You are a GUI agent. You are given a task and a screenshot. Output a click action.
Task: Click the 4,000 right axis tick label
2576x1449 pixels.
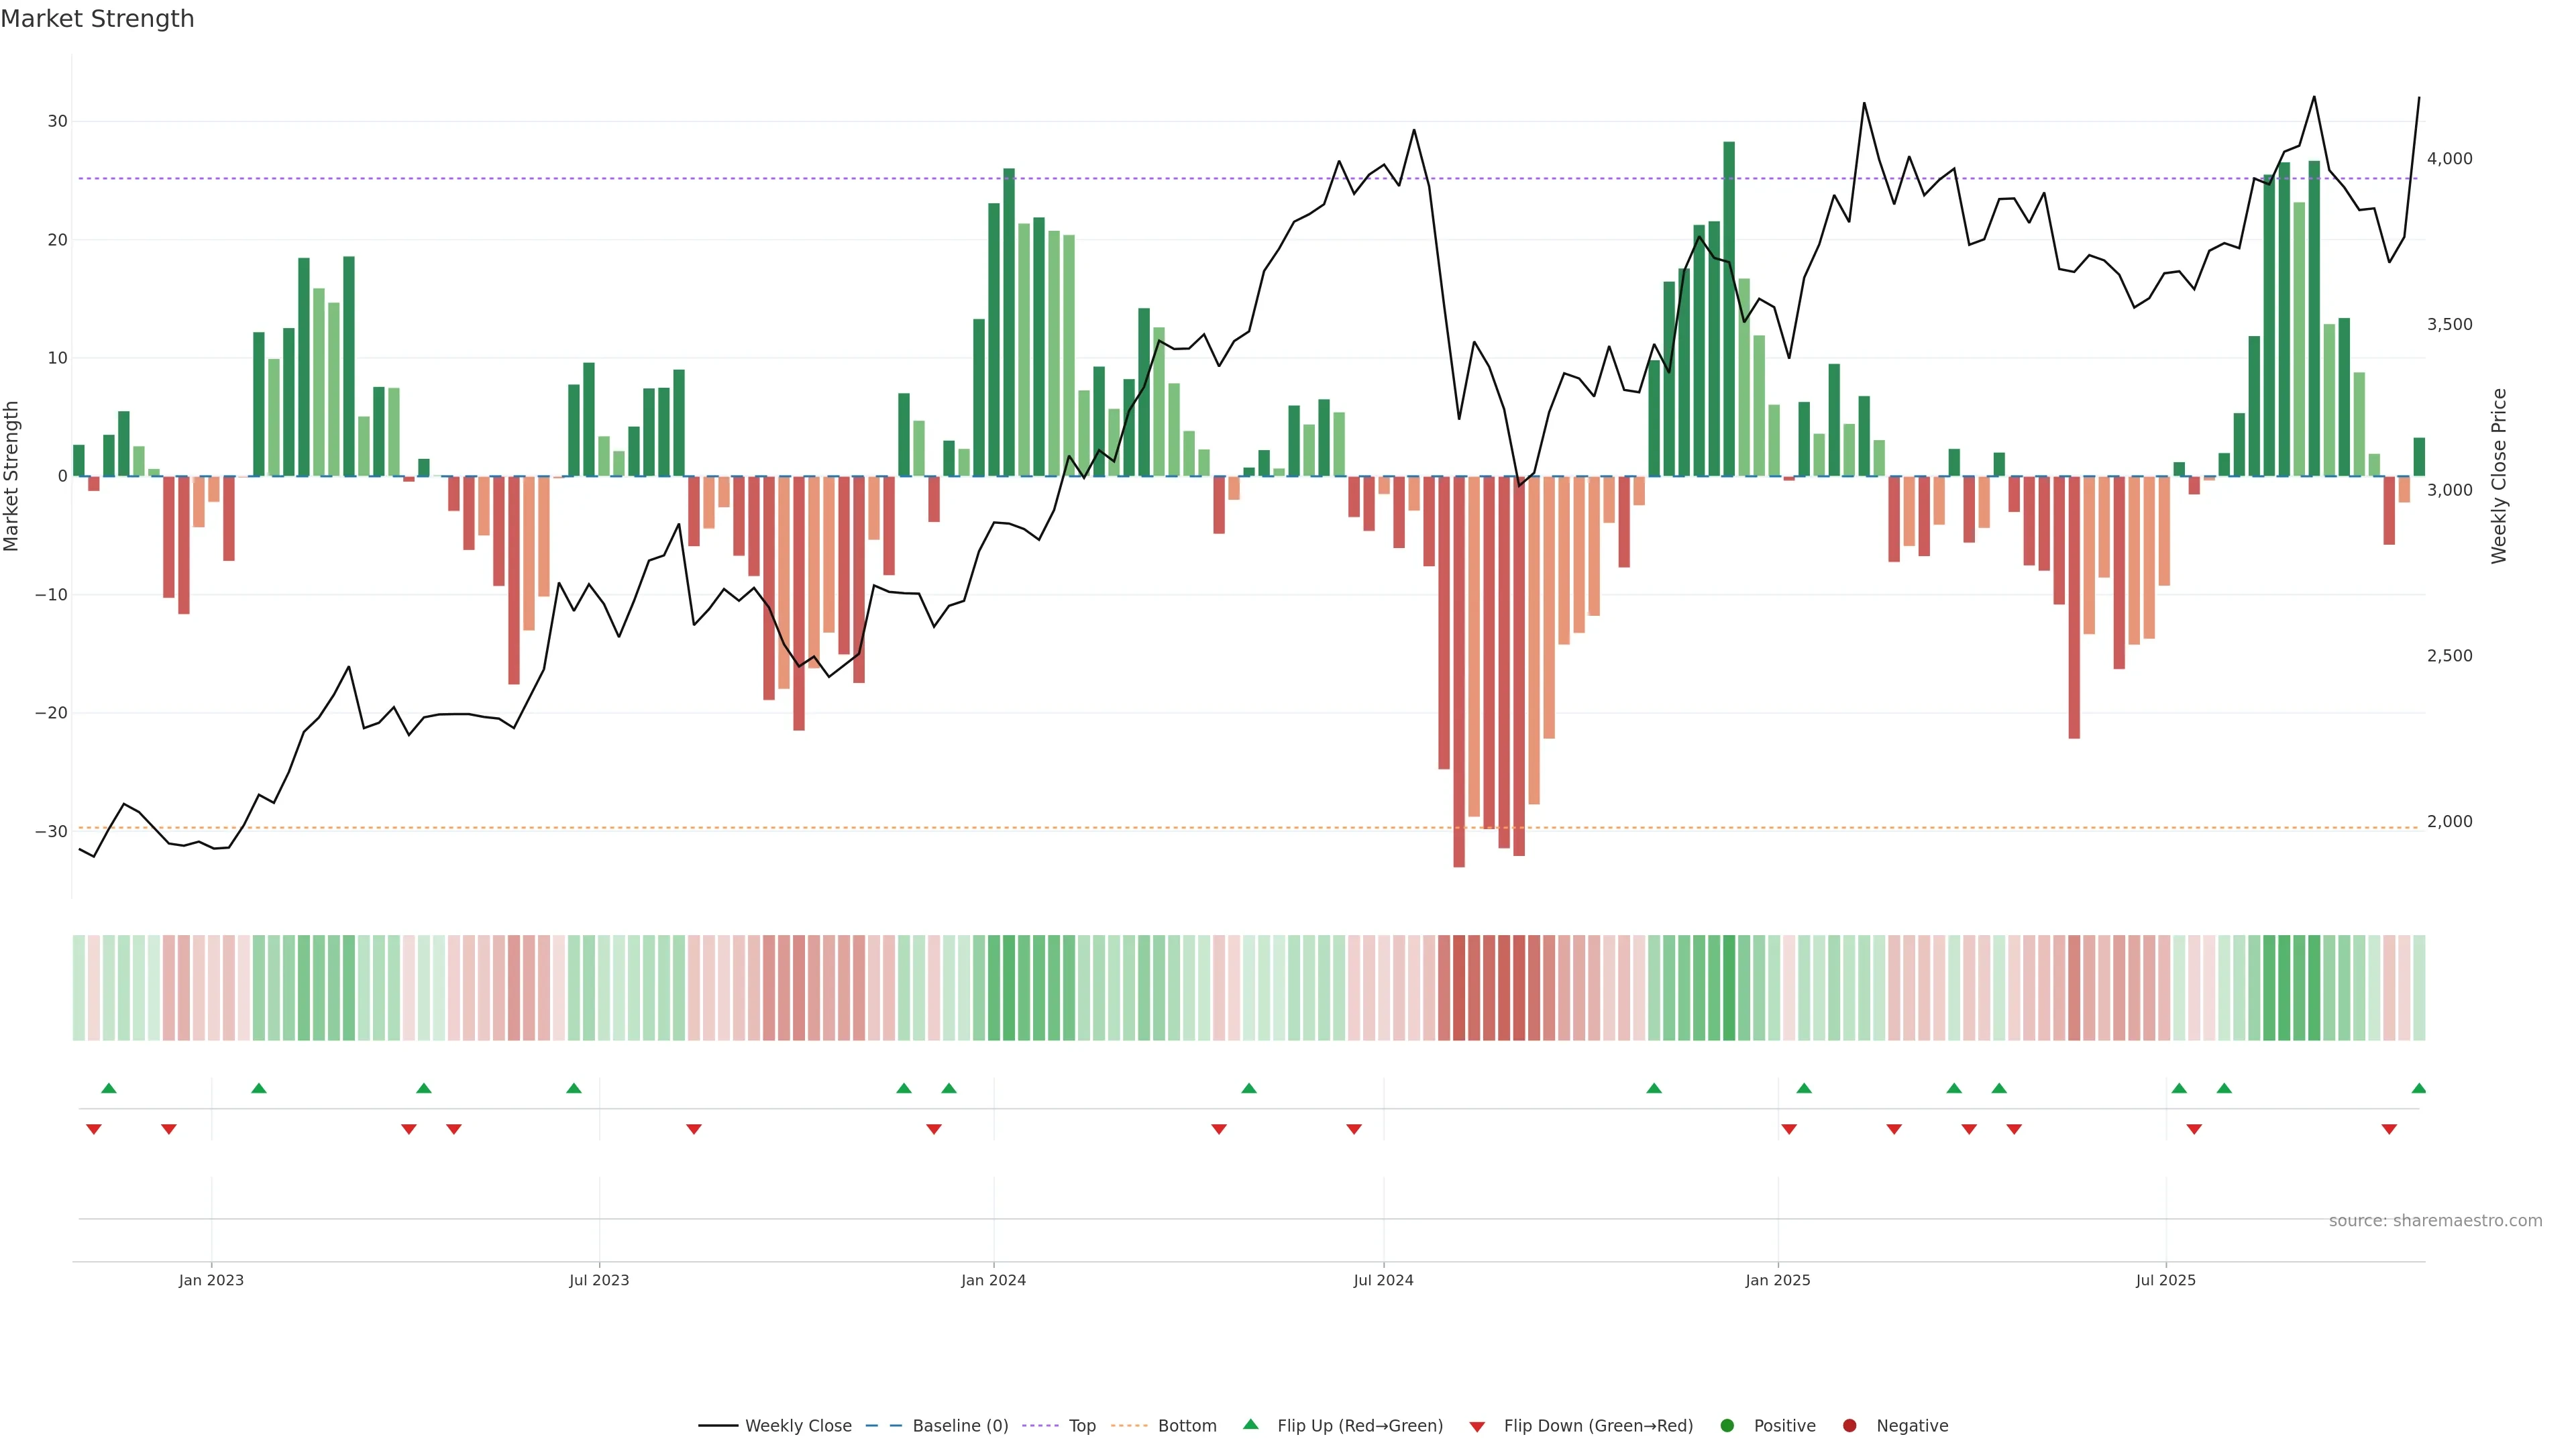[x=2449, y=159]
